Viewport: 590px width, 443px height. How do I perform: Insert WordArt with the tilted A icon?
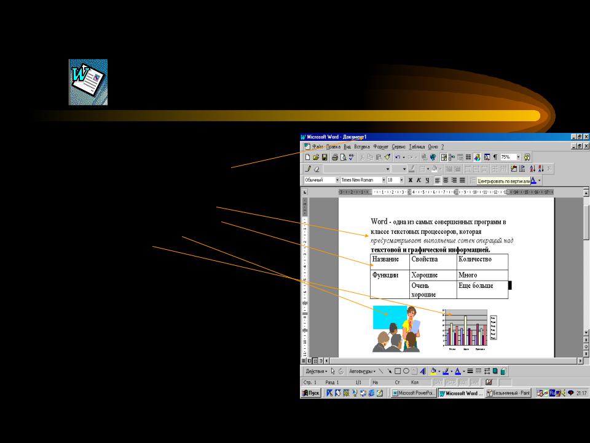click(x=423, y=371)
